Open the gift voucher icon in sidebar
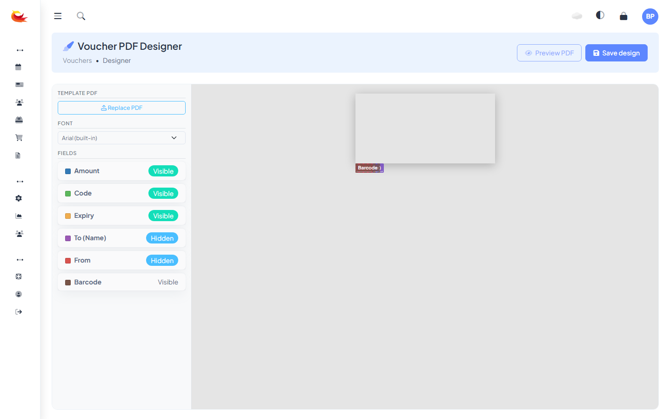Viewport: 670px width, 419px height. point(19,120)
